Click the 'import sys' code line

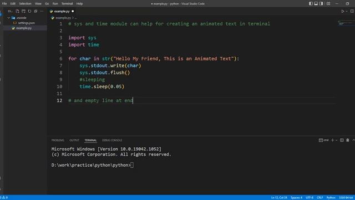click(x=82, y=38)
